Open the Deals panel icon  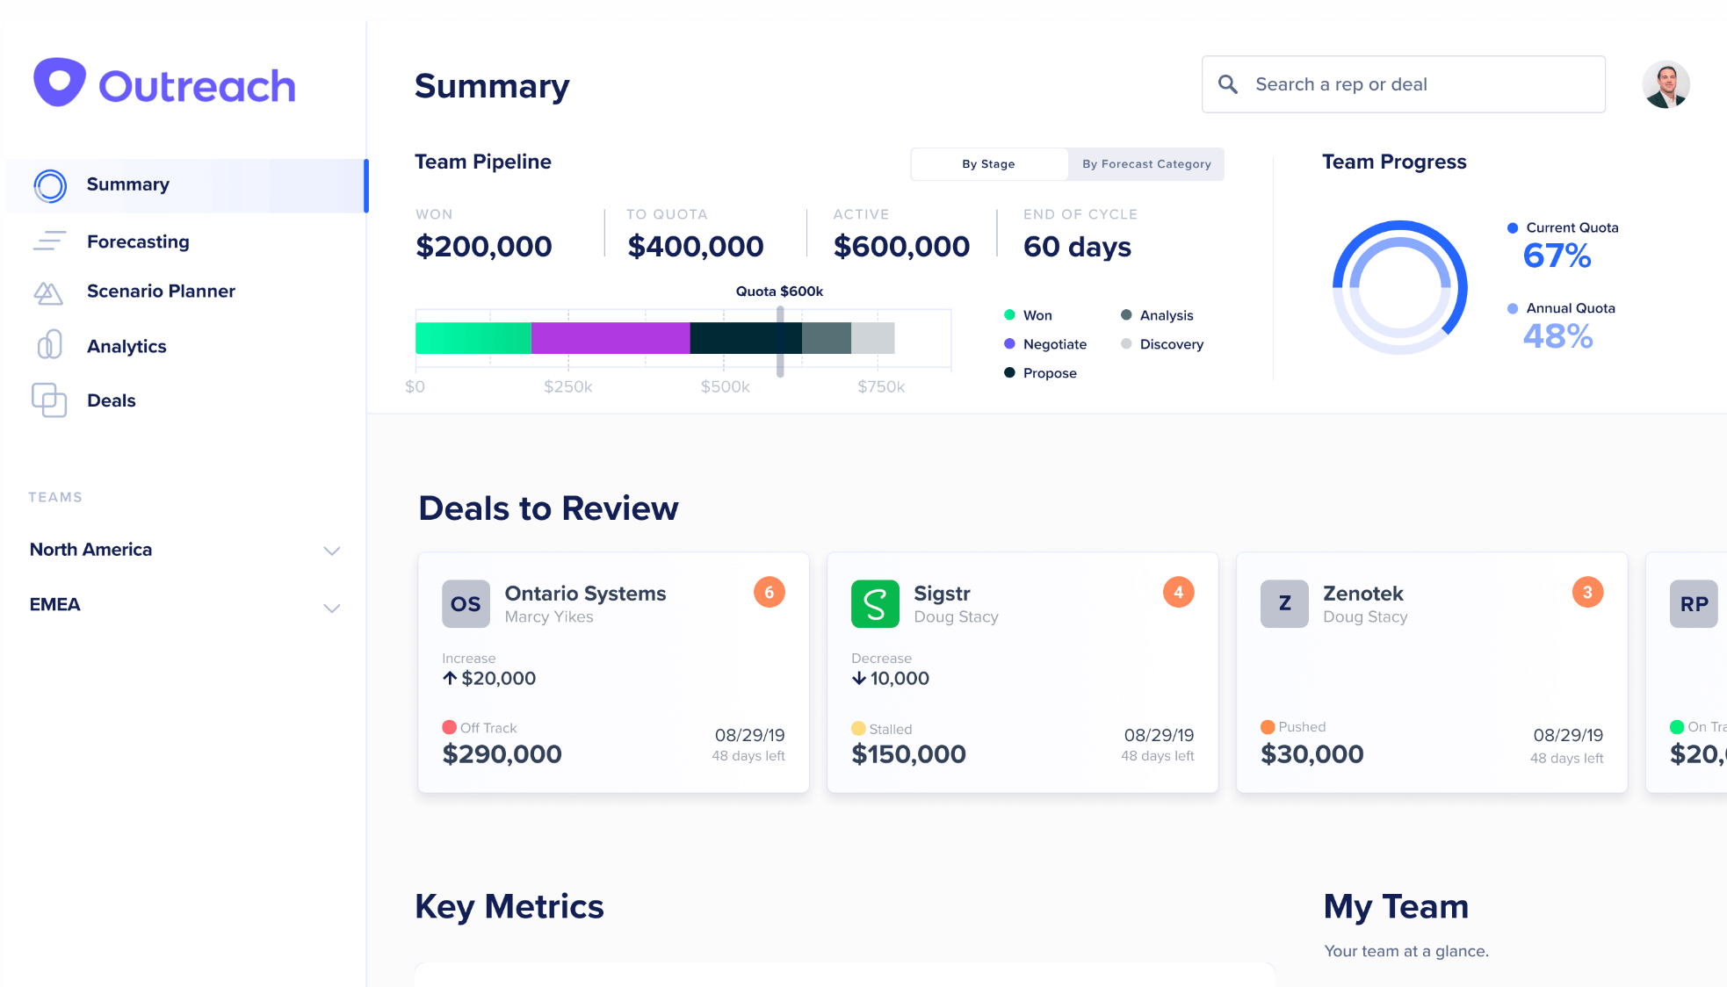(x=50, y=400)
